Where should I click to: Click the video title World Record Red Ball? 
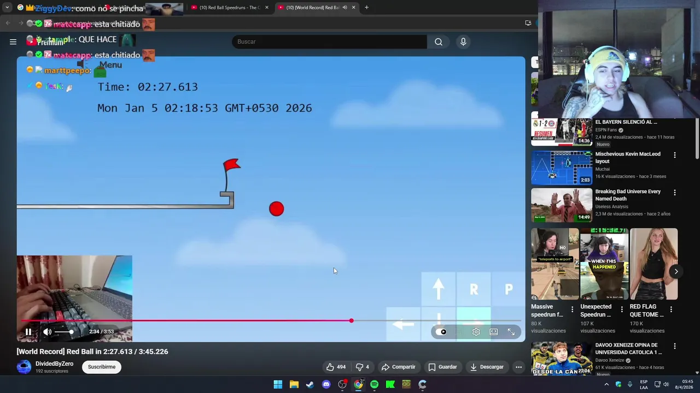[x=92, y=352]
